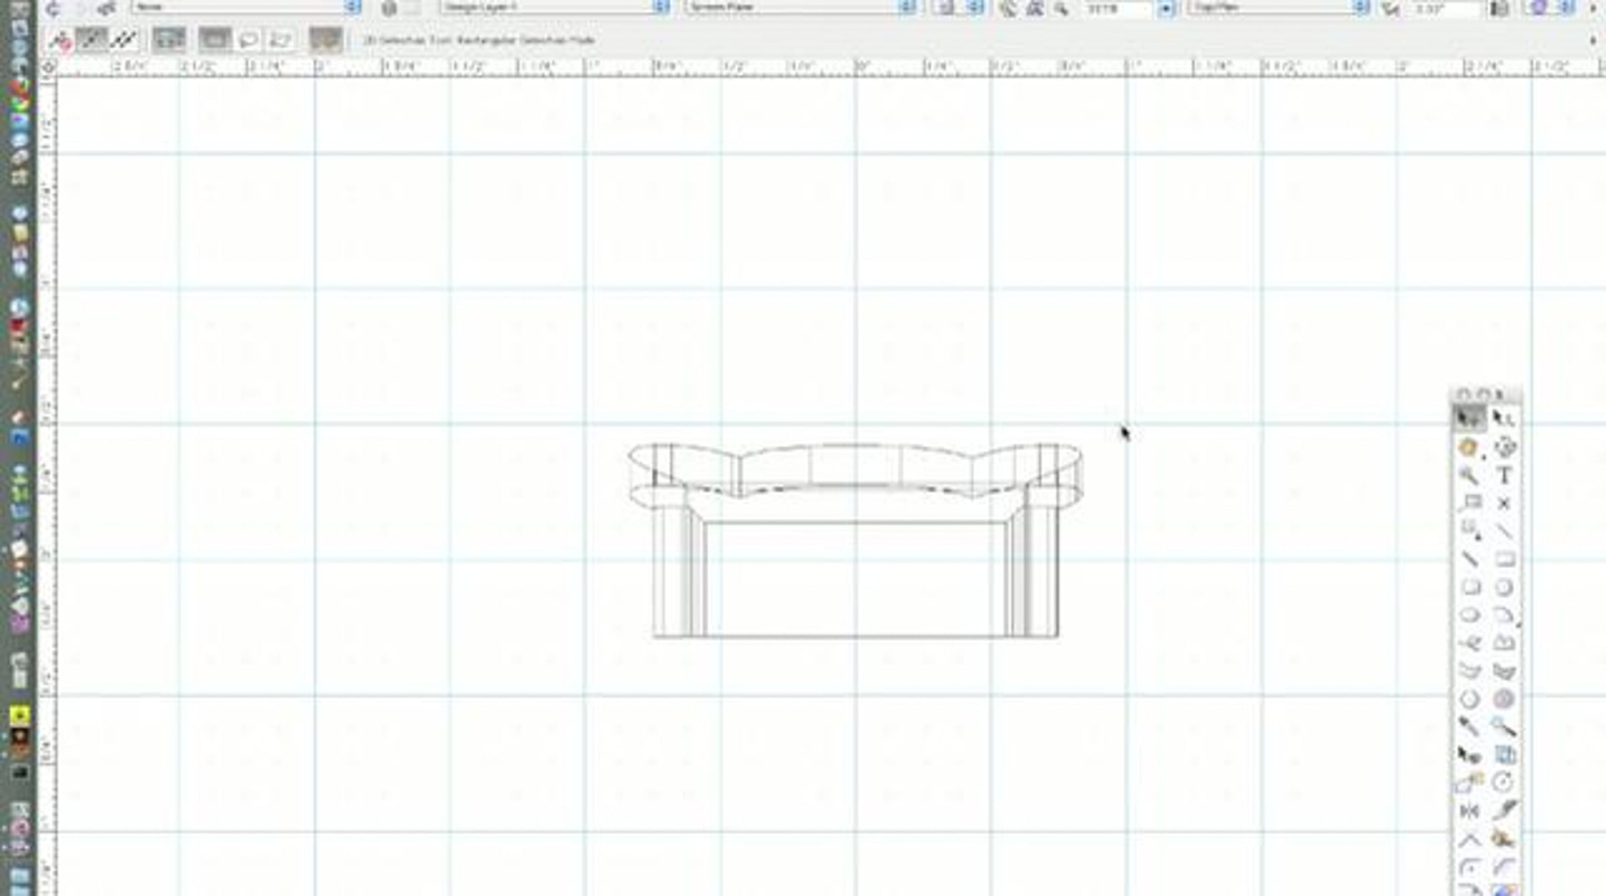The height and width of the screenshot is (896, 1606).
Task: Expand the Screen Plane dropdown
Action: 800,7
